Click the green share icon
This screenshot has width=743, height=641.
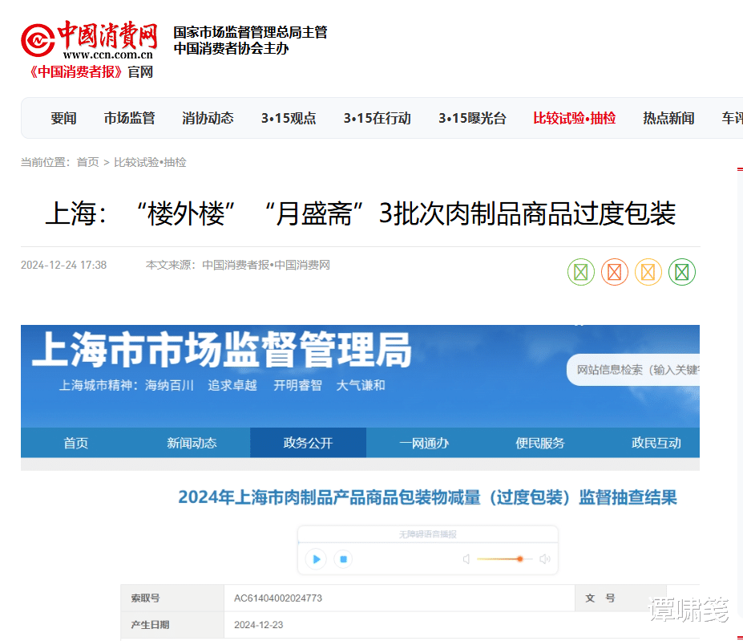pyautogui.click(x=581, y=272)
